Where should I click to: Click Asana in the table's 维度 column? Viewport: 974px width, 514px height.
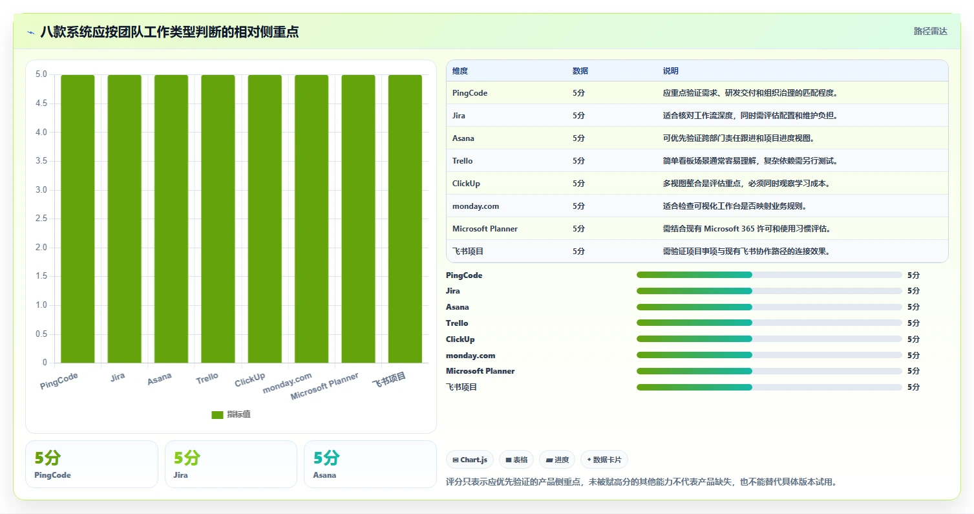click(463, 138)
